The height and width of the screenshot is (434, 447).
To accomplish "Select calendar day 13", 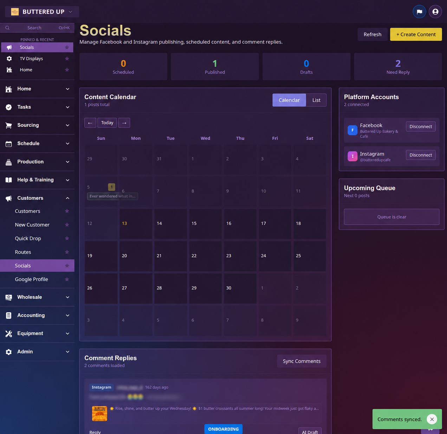I will [136, 224].
